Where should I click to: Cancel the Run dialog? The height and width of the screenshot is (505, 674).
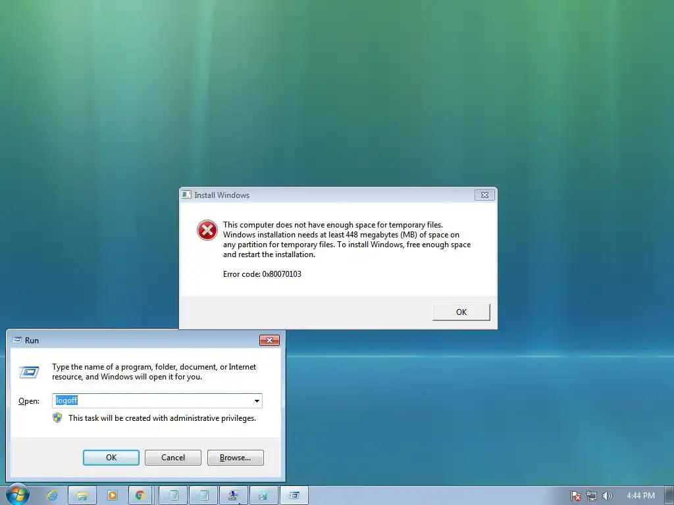173,458
